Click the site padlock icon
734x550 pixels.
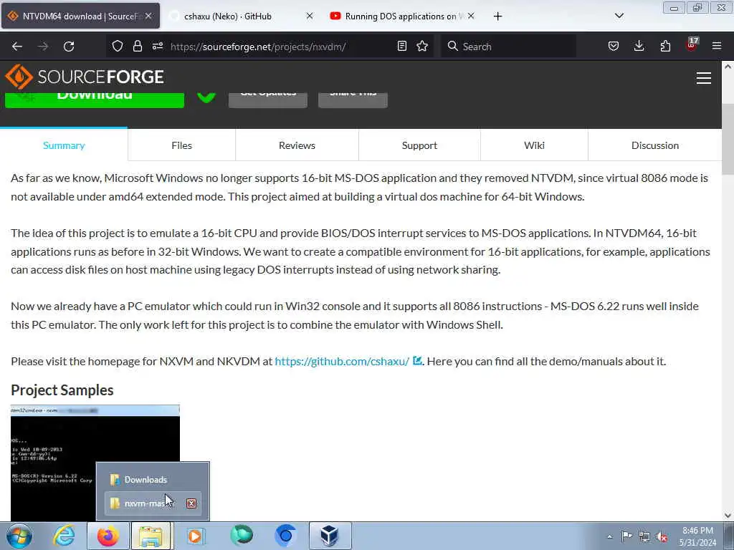(x=137, y=46)
